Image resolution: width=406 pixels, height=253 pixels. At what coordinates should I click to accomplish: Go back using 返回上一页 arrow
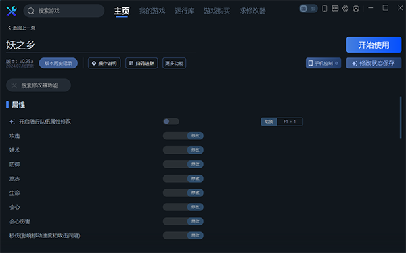(x=9, y=28)
